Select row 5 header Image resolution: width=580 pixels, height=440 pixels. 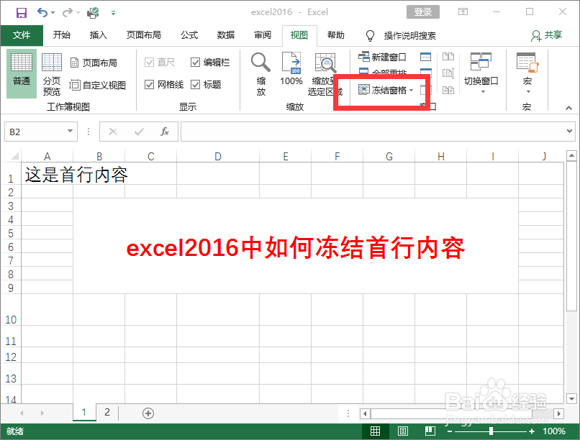(10, 233)
